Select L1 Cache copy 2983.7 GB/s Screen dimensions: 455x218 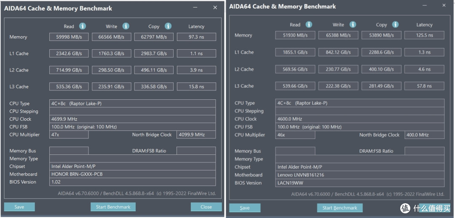[154, 53]
